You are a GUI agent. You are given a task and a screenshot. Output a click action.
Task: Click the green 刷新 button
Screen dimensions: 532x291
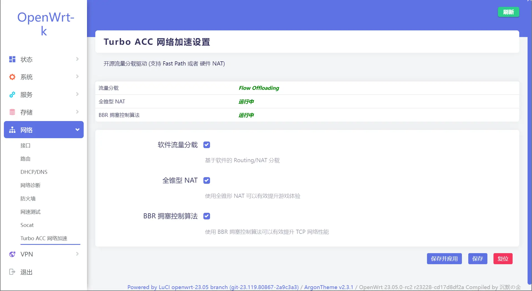point(508,12)
